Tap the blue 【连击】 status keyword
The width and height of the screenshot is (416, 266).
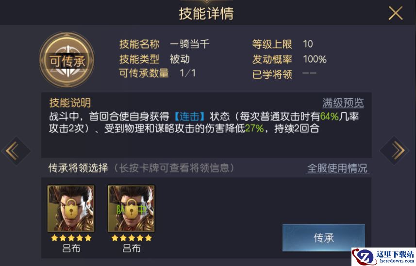189,117
